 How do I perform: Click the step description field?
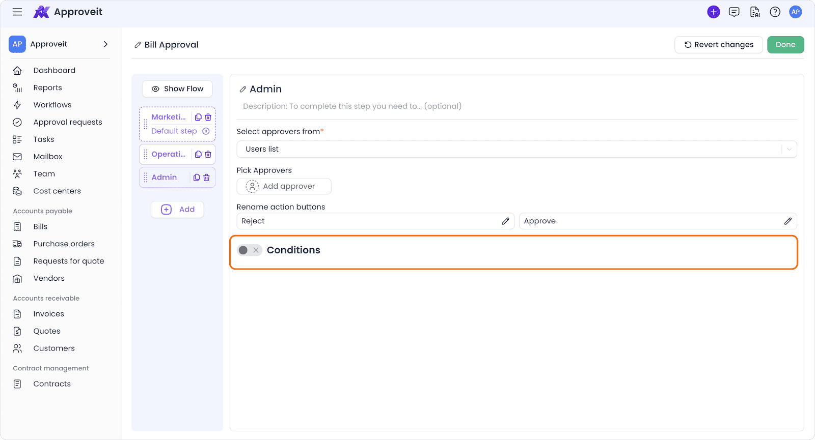click(x=352, y=106)
